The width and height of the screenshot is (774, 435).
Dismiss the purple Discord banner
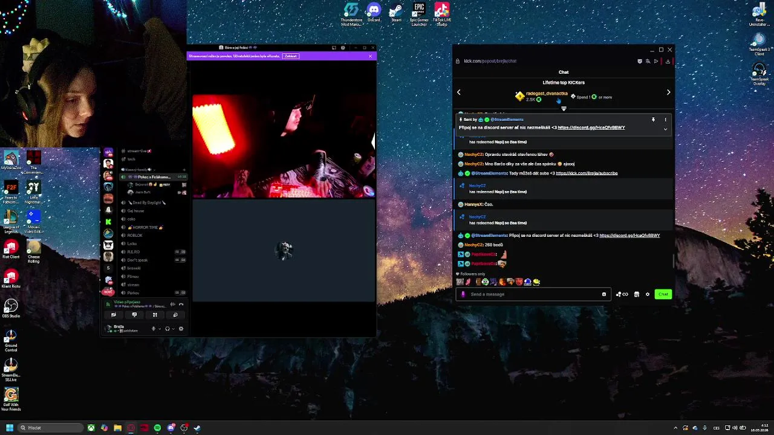pos(371,56)
